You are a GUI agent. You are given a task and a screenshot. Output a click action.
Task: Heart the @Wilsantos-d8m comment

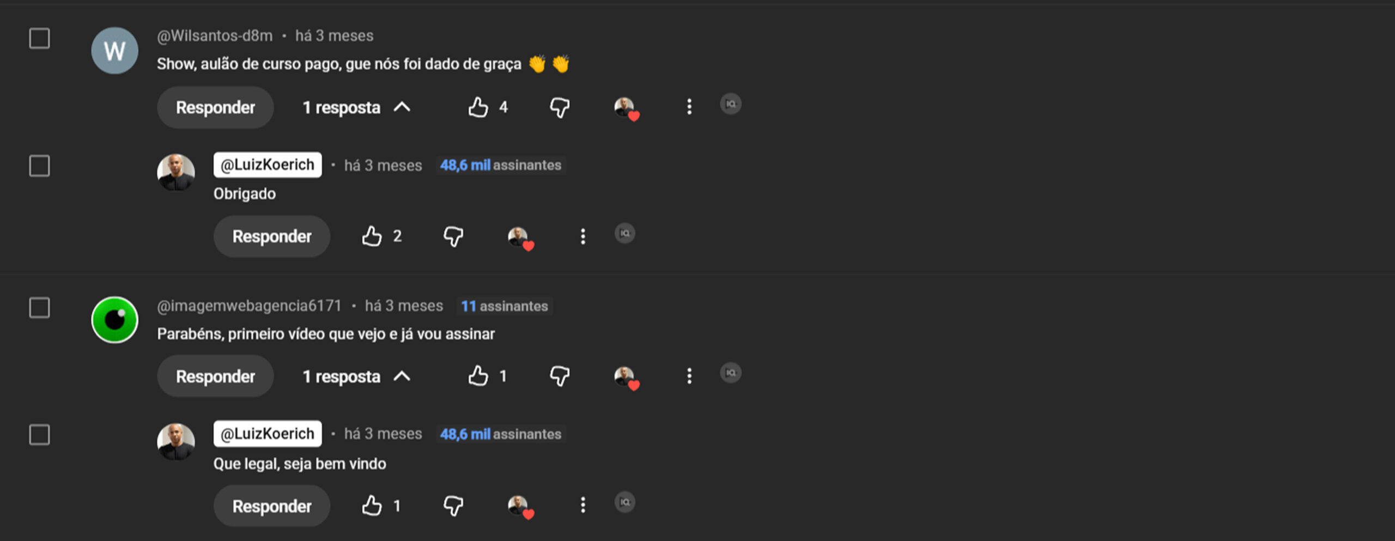(x=626, y=108)
